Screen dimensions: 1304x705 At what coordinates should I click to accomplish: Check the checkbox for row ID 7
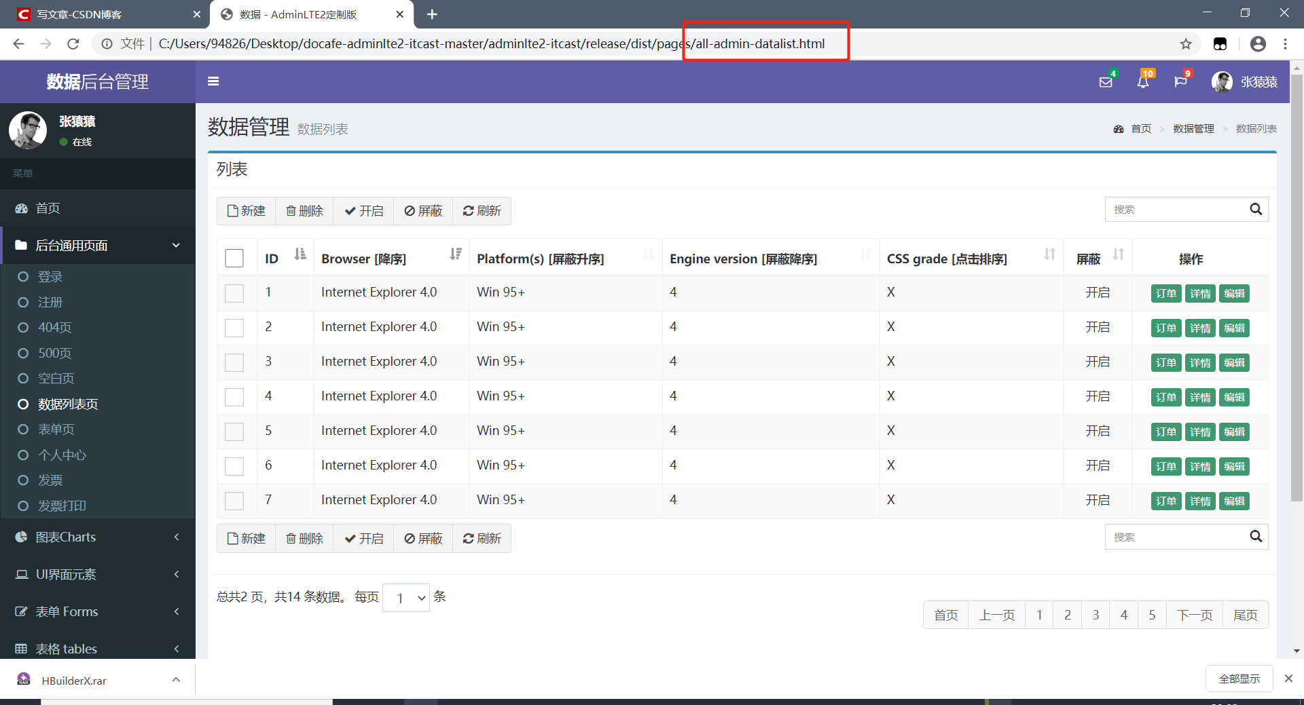(x=234, y=501)
